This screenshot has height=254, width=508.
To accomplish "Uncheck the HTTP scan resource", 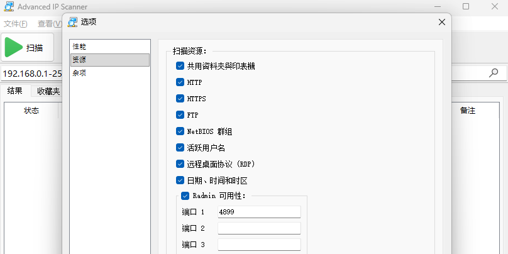I will pyautogui.click(x=180, y=82).
